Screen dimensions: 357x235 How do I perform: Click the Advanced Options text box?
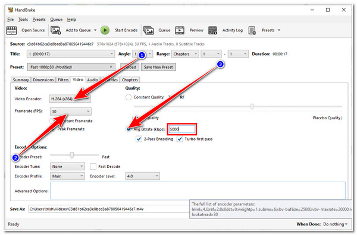(198, 190)
